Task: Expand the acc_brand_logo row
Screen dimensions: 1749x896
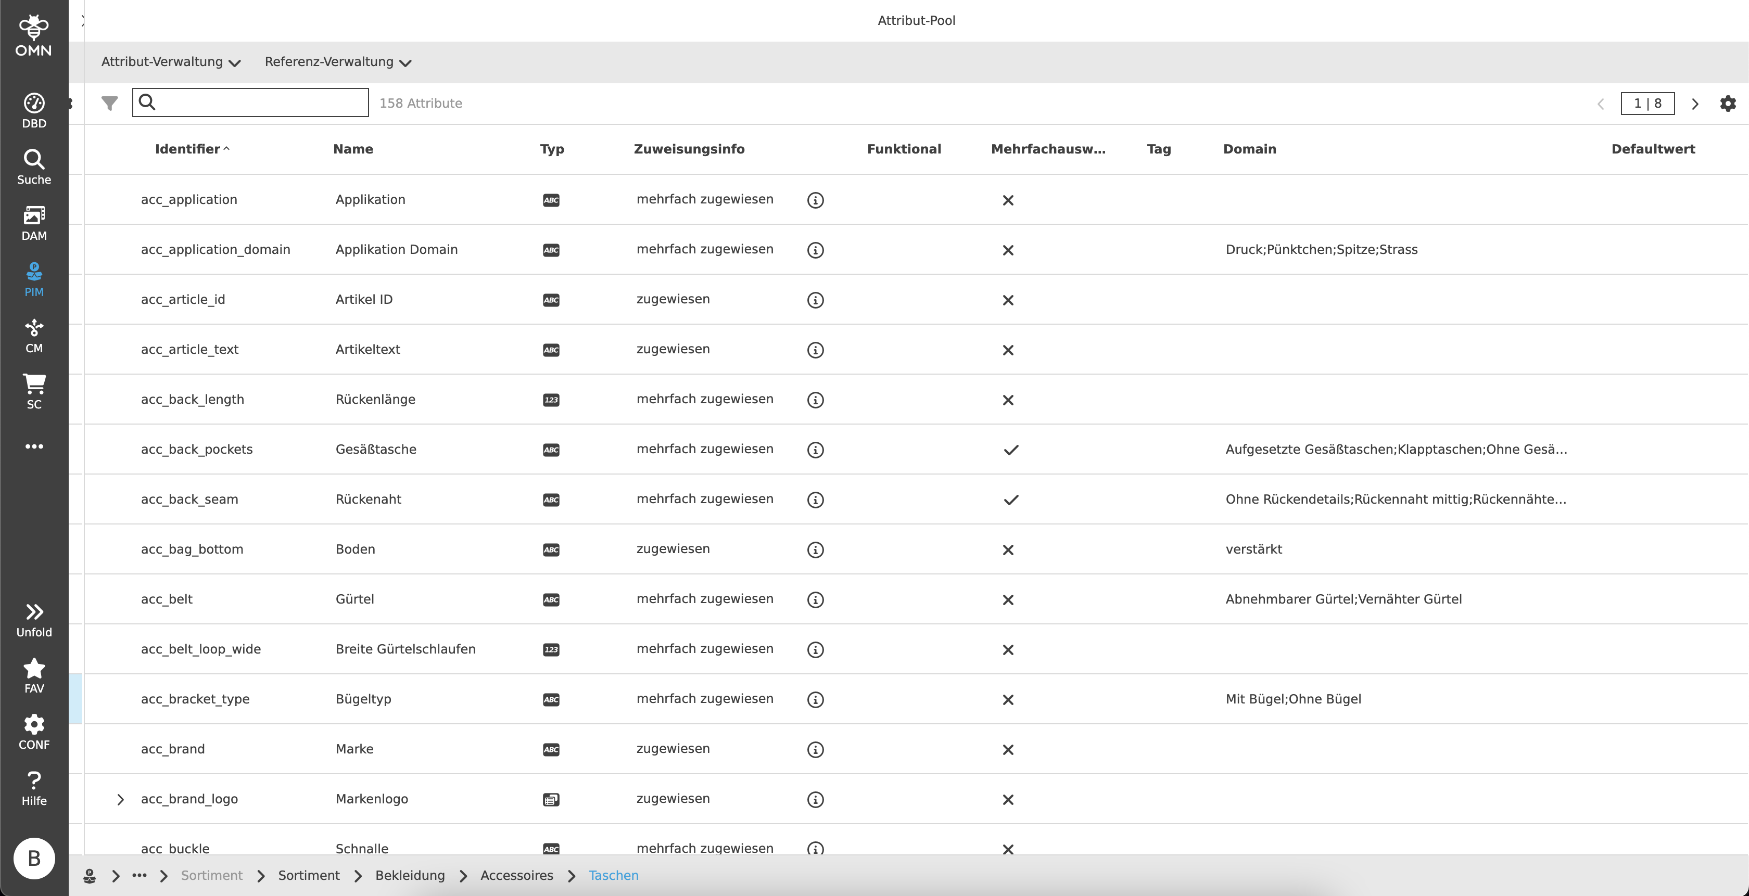Action: click(x=120, y=800)
